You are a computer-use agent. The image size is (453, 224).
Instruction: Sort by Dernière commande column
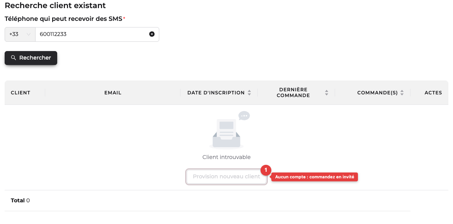click(327, 93)
